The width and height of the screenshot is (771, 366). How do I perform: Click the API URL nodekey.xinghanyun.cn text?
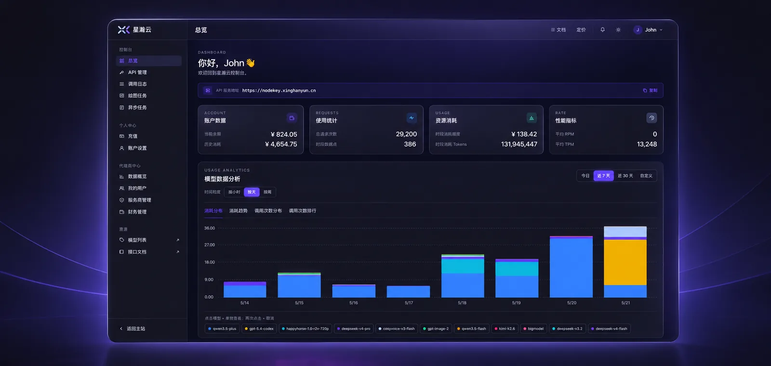279,91
